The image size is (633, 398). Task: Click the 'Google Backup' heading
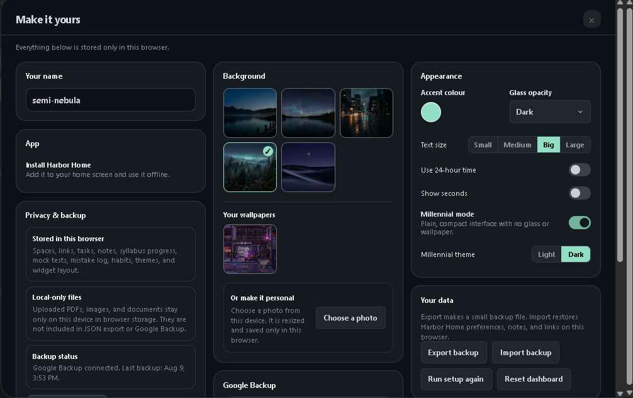(249, 385)
